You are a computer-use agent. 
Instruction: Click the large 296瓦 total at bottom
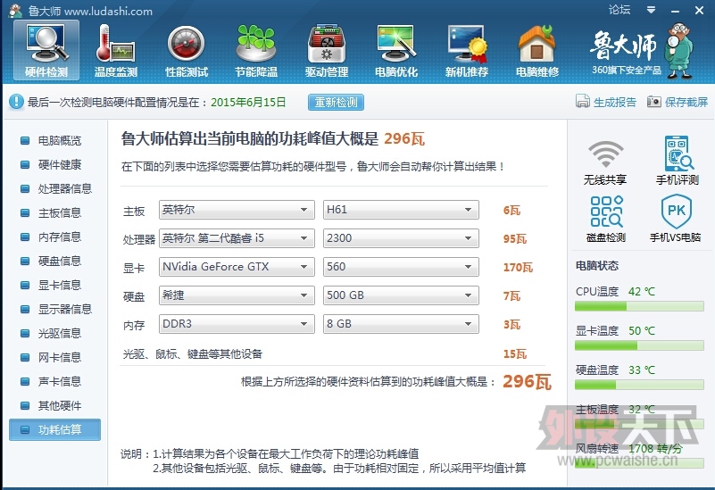528,381
